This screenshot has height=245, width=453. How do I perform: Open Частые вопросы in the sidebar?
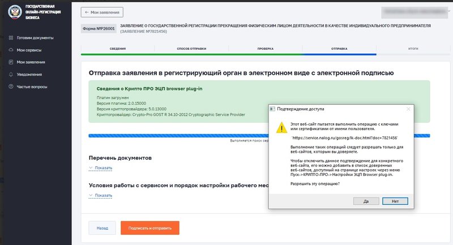32,87
